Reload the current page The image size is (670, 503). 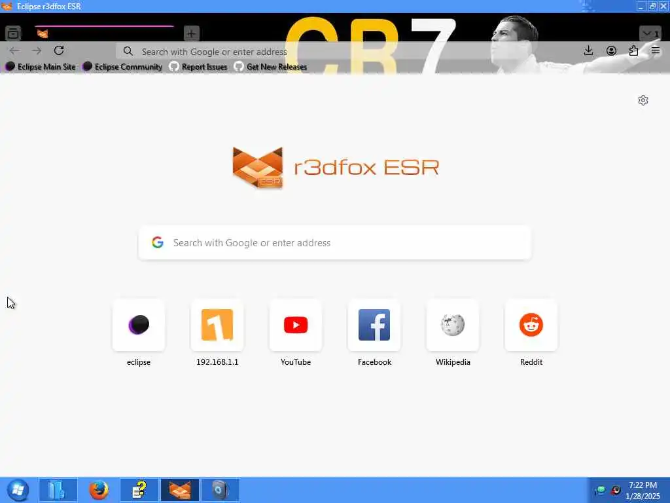[x=59, y=51]
